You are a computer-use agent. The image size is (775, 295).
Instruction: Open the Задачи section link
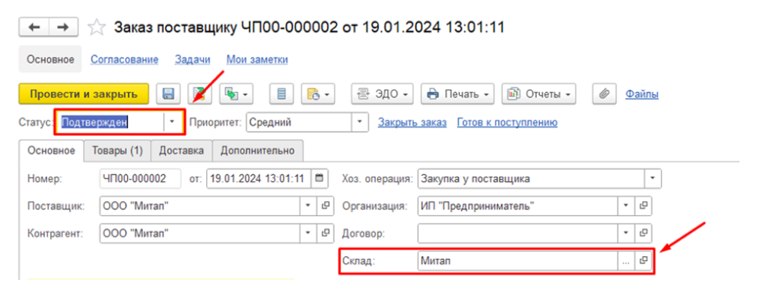tap(192, 60)
